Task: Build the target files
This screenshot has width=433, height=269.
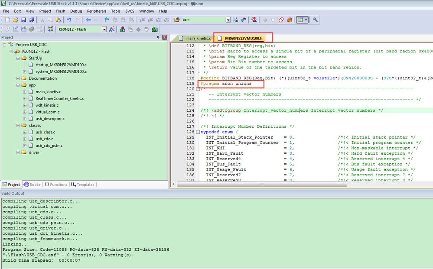Action: [16, 29]
